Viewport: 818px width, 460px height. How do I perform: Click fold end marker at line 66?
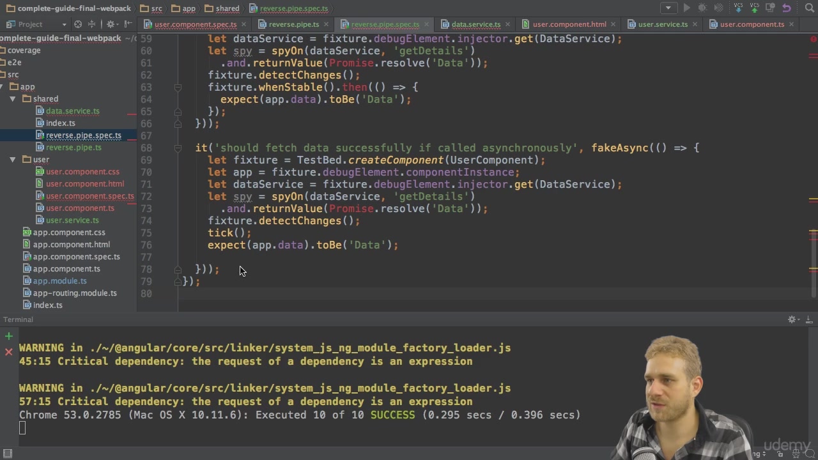point(178,124)
